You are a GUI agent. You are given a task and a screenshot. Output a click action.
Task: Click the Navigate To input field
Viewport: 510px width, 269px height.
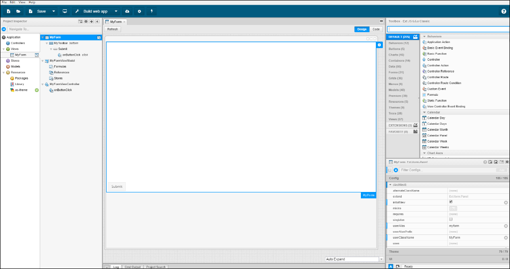pyautogui.click(x=54, y=29)
